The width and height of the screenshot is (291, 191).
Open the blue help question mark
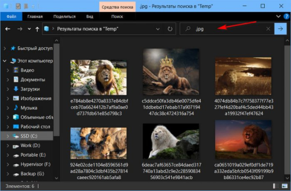tap(287, 17)
